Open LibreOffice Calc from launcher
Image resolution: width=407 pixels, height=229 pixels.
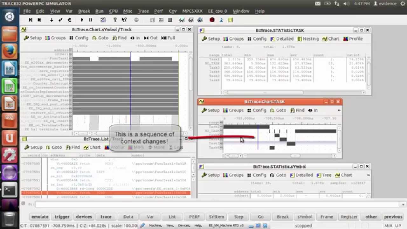point(10,86)
